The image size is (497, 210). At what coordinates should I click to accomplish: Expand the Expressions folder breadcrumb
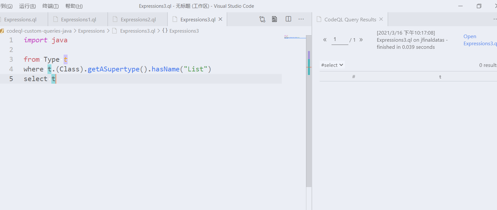coord(91,31)
